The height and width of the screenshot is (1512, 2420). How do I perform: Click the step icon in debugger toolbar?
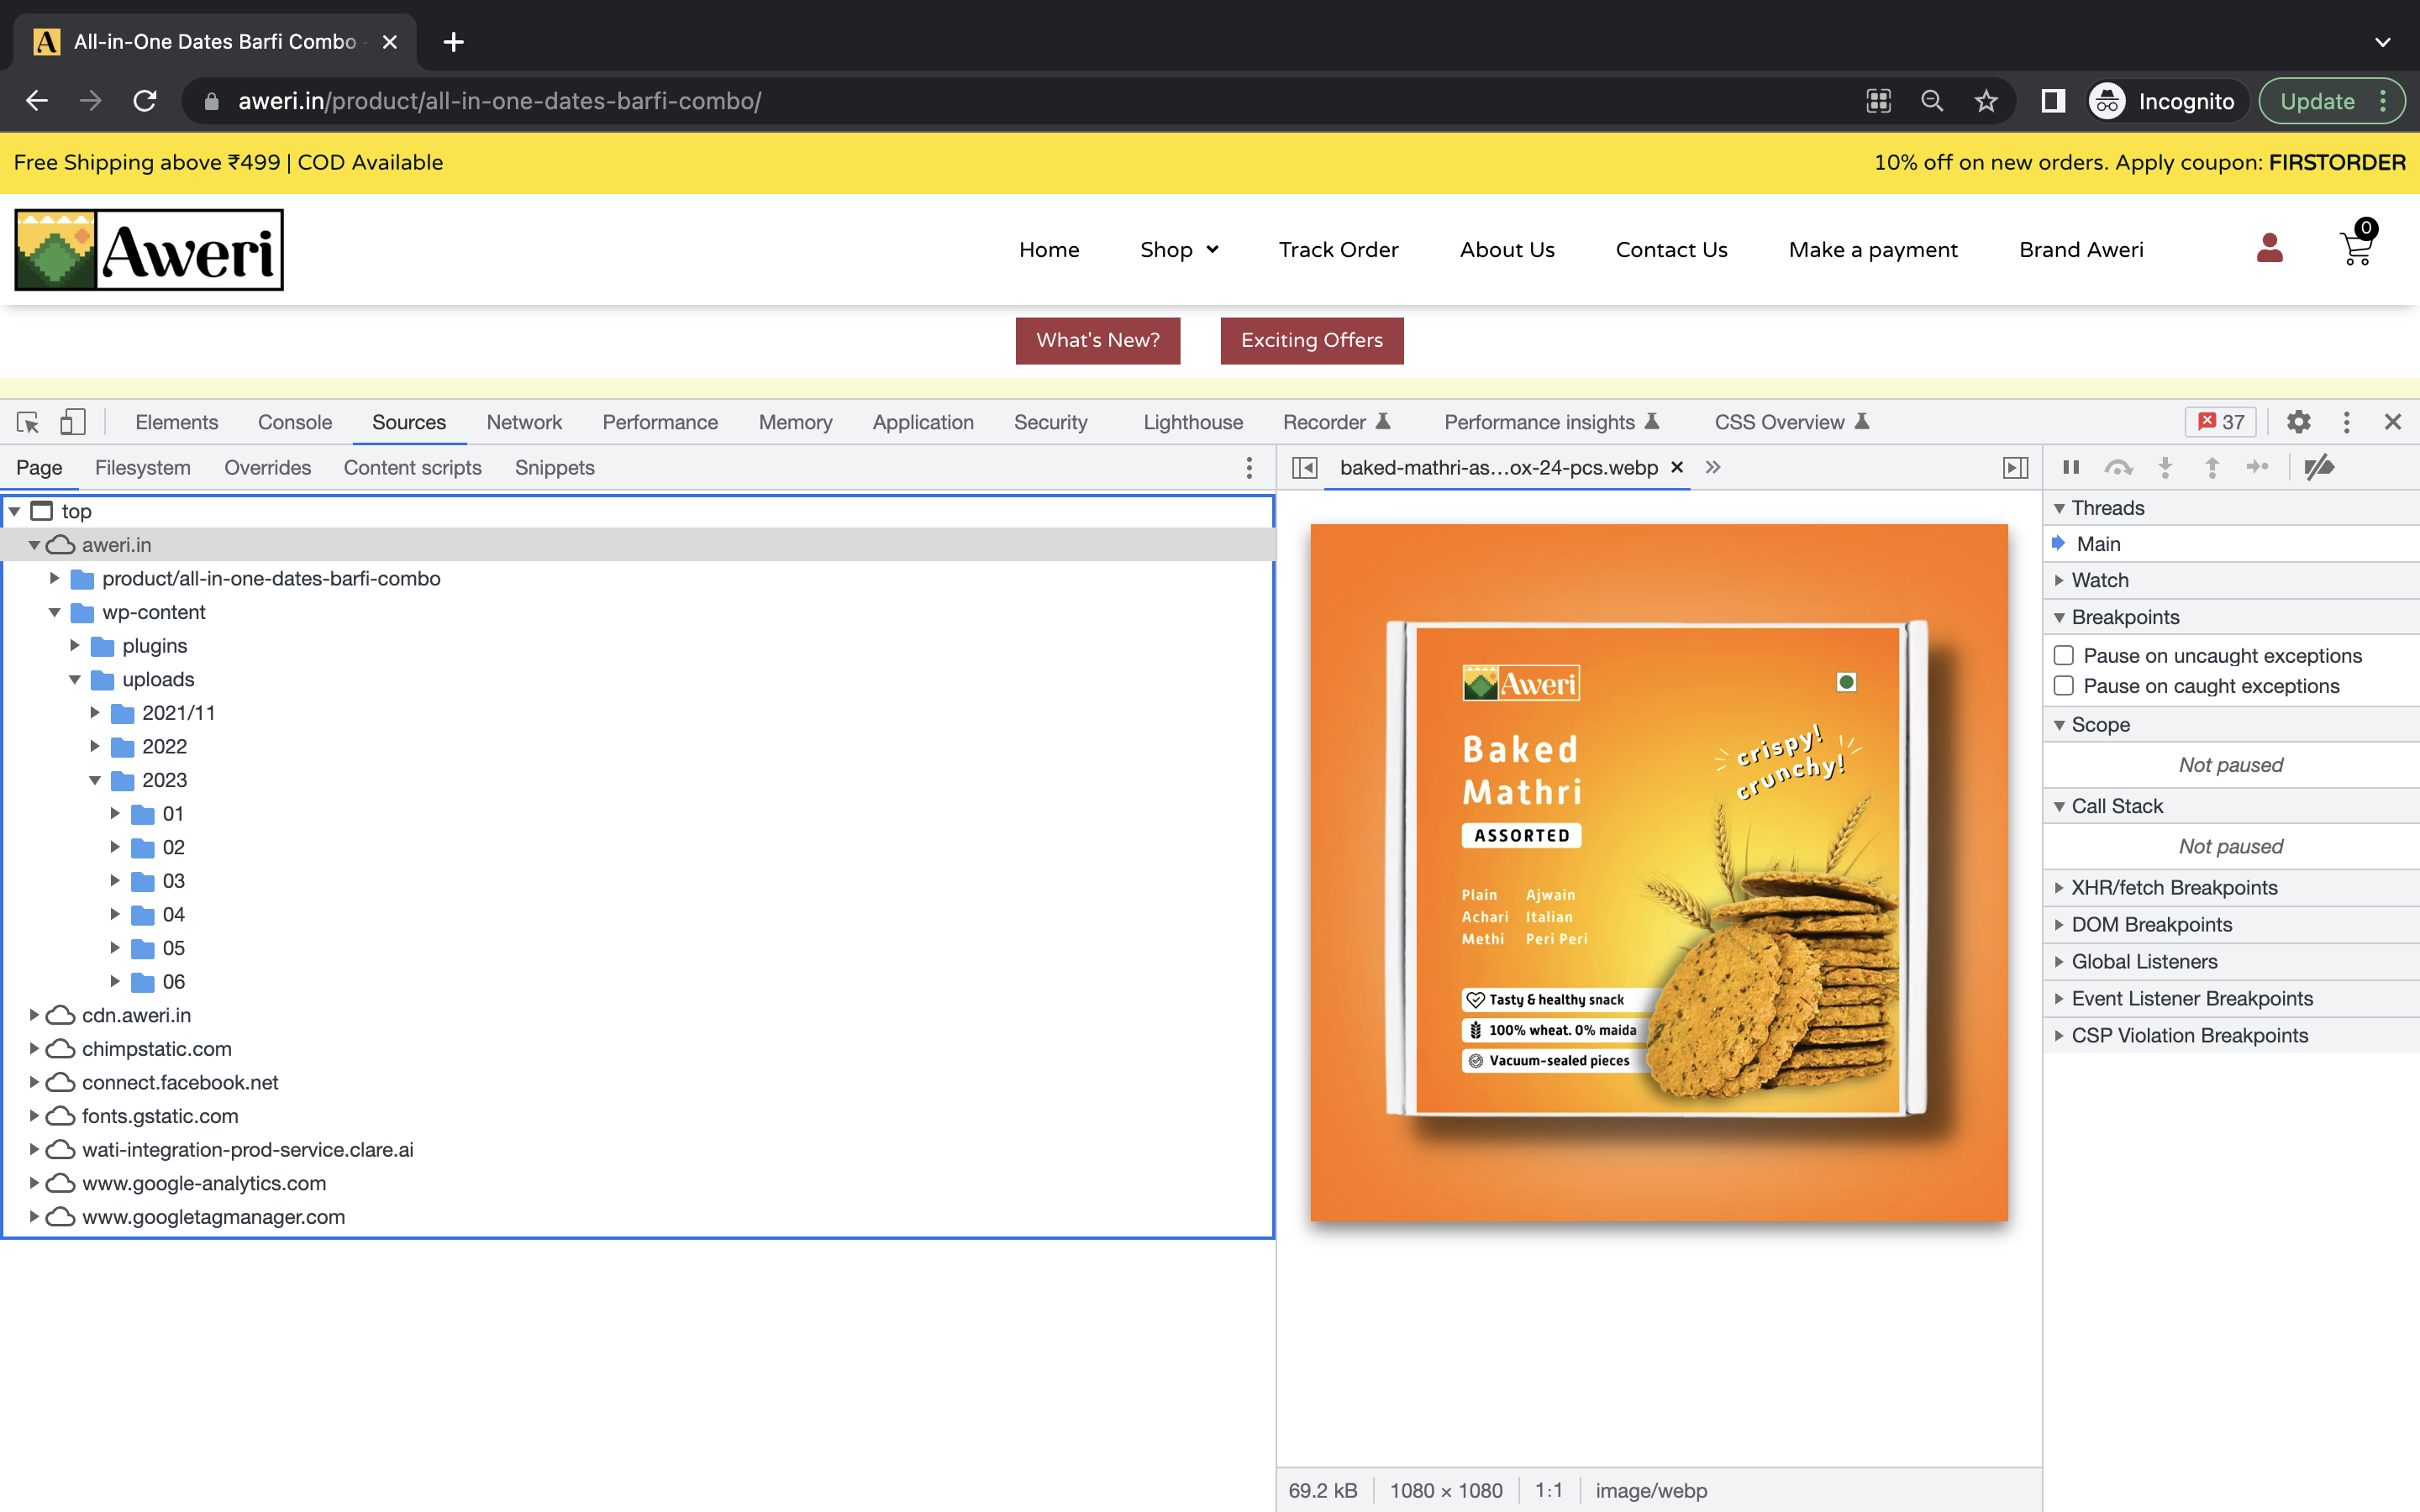coord(2258,468)
